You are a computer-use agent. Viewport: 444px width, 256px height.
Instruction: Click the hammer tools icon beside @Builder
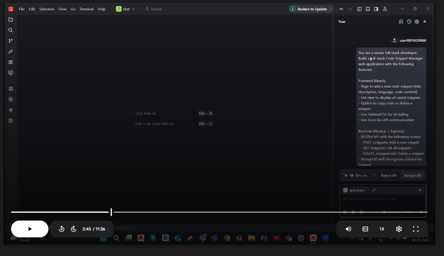(374, 190)
